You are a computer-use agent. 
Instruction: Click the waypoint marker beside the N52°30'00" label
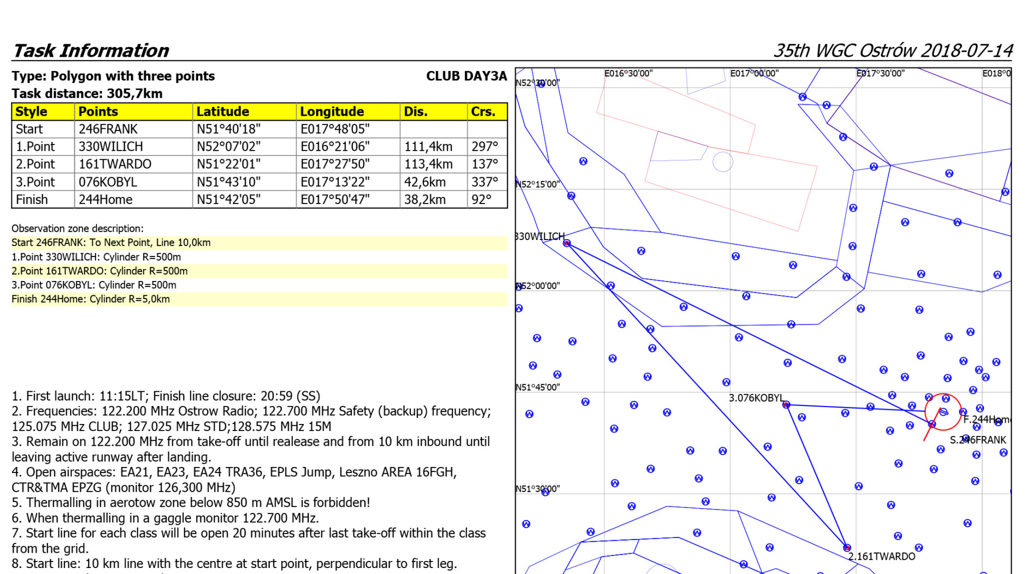point(541,83)
